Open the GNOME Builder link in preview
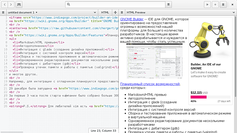237x133 pixels. (x=132, y=19)
